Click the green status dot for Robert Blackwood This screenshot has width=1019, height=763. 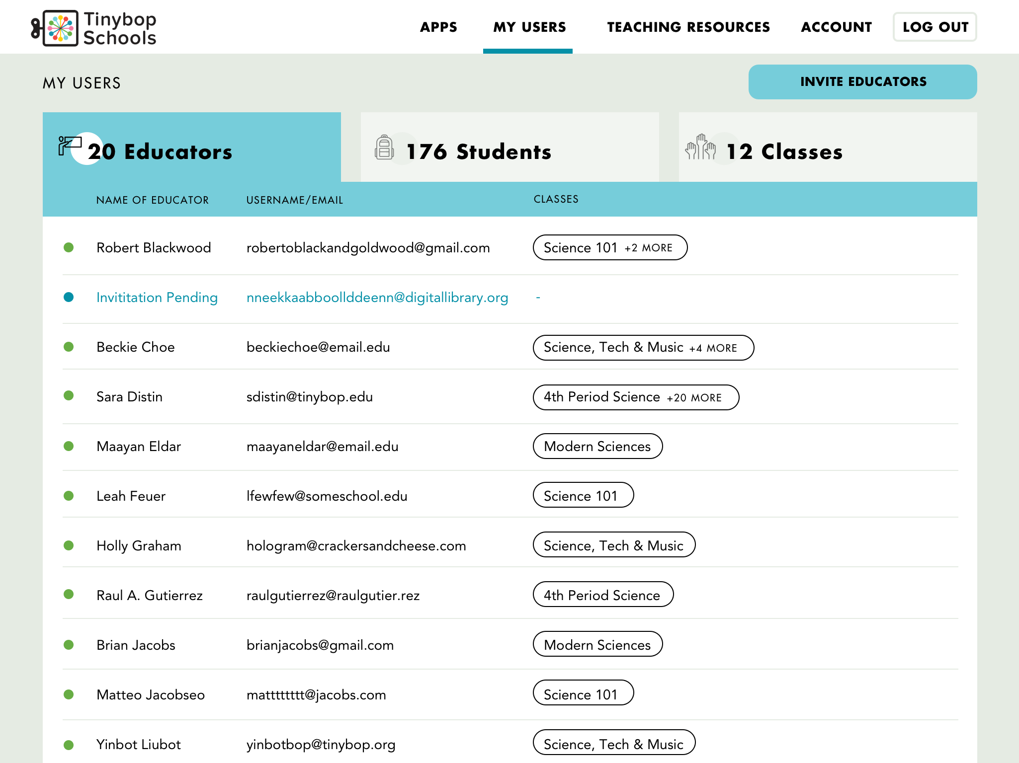click(69, 247)
